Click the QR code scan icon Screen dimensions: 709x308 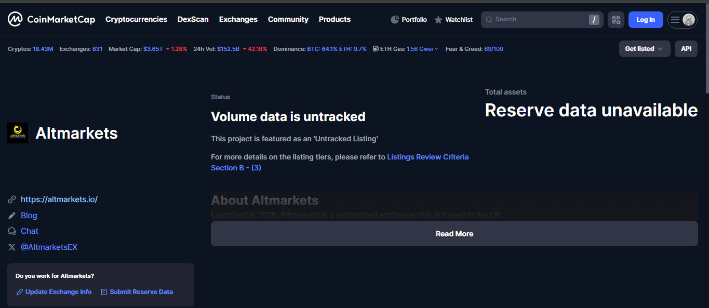(x=616, y=20)
